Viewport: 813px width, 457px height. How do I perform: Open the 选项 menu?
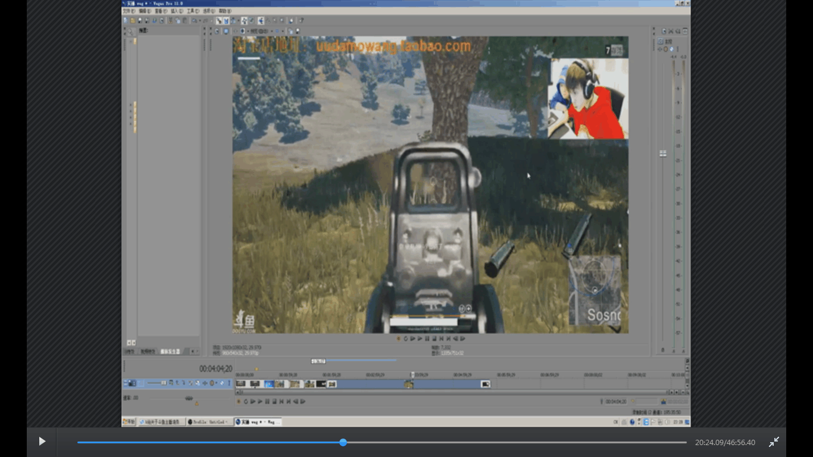(x=209, y=11)
